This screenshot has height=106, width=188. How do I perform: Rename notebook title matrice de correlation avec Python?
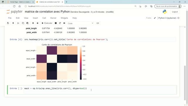tap(47, 12)
